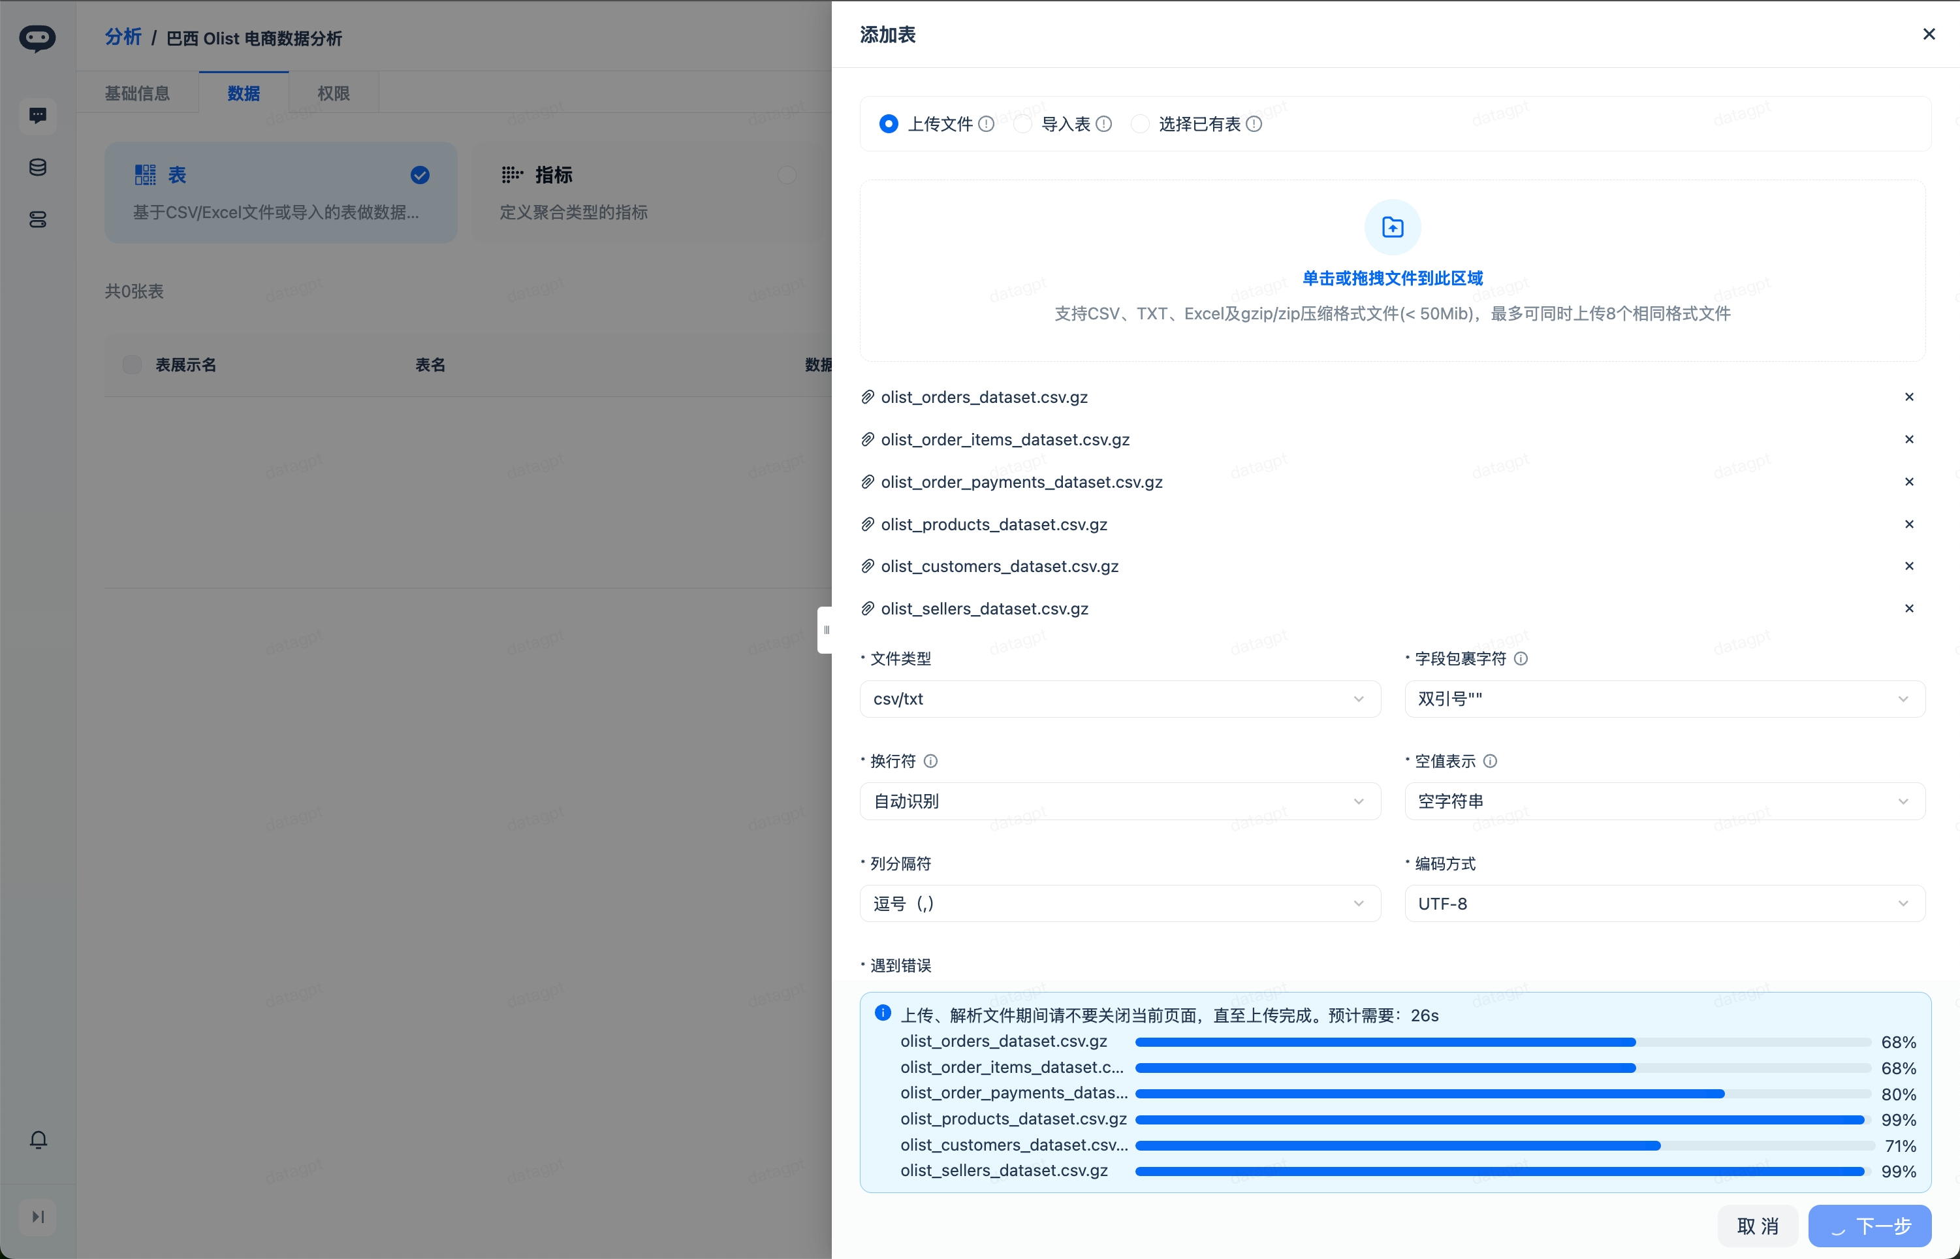Select the 导入表 radio option
Screen dimensions: 1960x1259
tap(1022, 124)
